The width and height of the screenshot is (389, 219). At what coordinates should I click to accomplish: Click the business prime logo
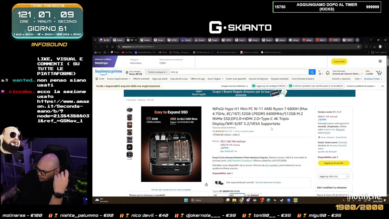108,72
